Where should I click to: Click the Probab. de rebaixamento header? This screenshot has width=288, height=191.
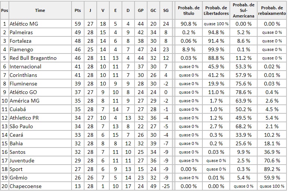click(x=272, y=10)
